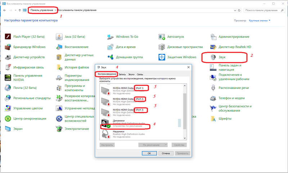
Task: Expand the address bar history dropdown
Action: 235,10
